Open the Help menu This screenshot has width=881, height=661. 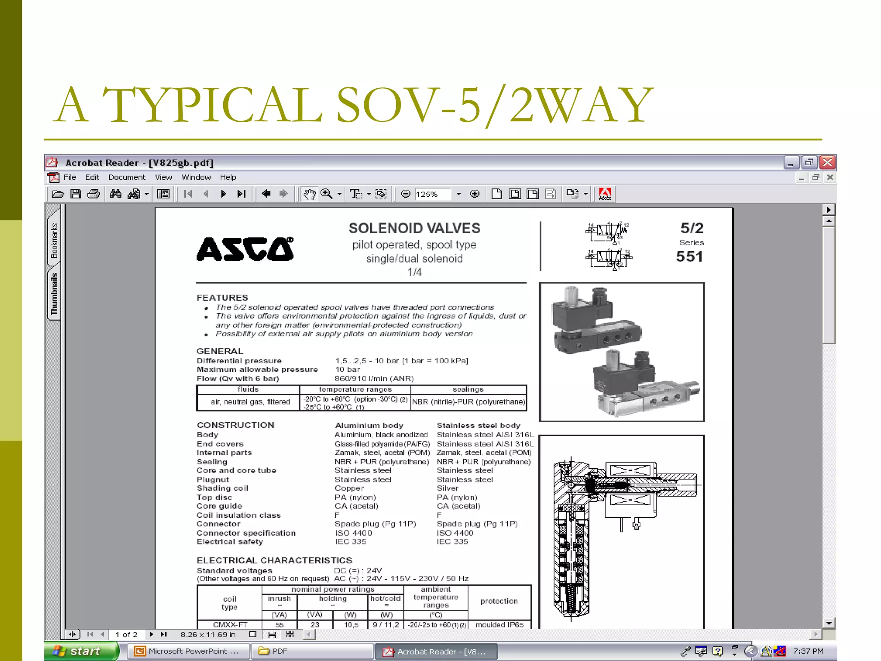tap(228, 177)
